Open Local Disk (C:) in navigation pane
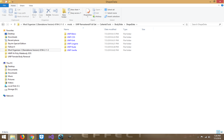The height and width of the screenshot is (140, 224). (13, 86)
